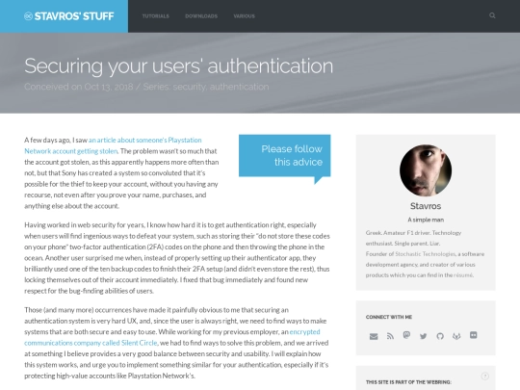Click 'THIS SITE IS PART OF THE WEBRING' heading
Screen dimensions: 520x390
tap(408, 382)
